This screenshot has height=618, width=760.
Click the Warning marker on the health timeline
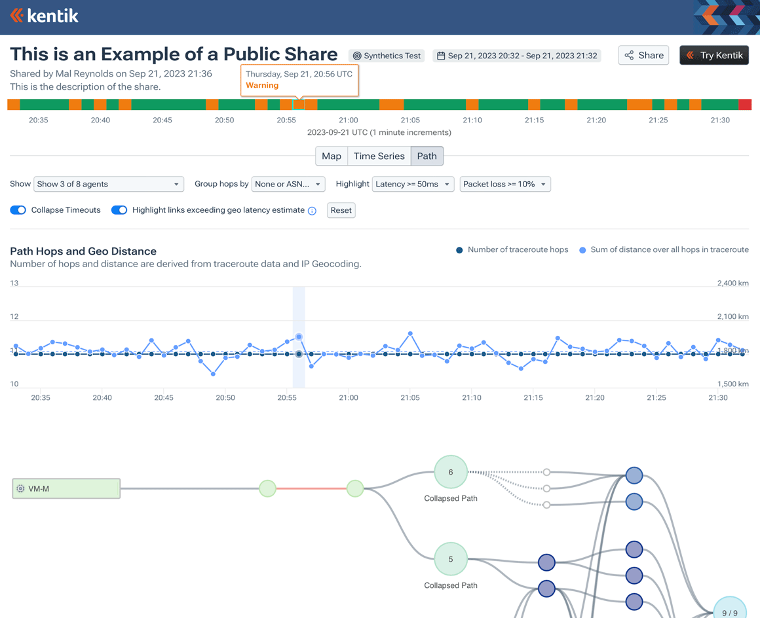point(299,103)
